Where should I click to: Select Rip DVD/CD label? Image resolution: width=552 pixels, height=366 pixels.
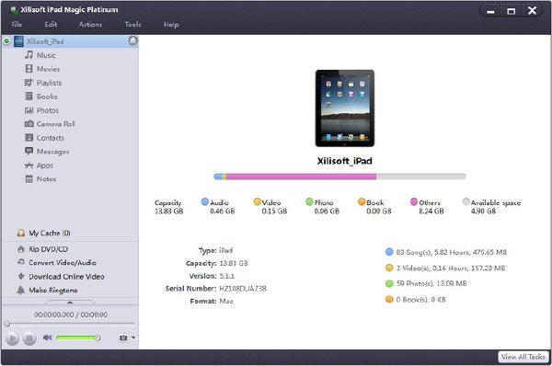[x=48, y=249]
